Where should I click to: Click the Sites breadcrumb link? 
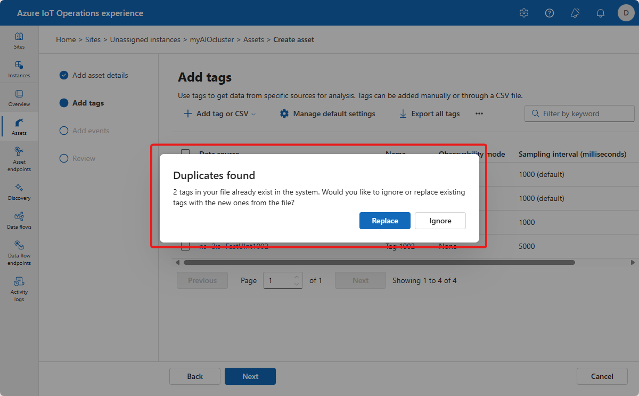click(93, 39)
